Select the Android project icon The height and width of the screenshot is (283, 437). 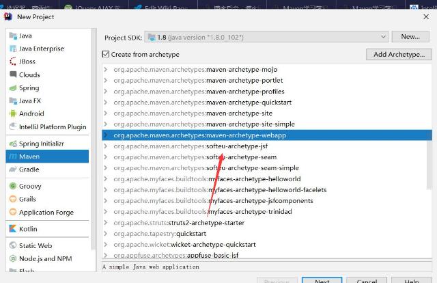point(13,113)
